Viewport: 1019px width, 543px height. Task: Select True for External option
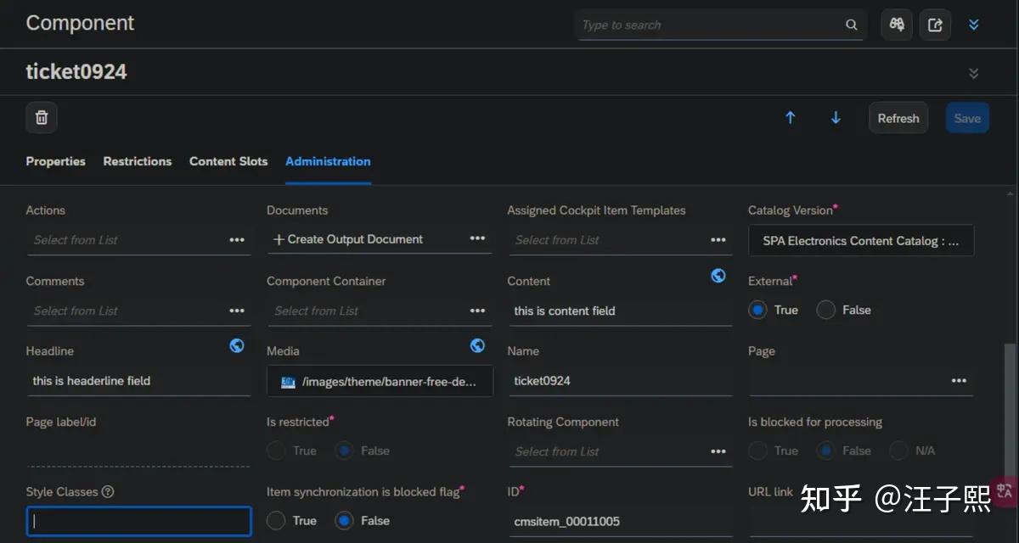click(x=757, y=310)
